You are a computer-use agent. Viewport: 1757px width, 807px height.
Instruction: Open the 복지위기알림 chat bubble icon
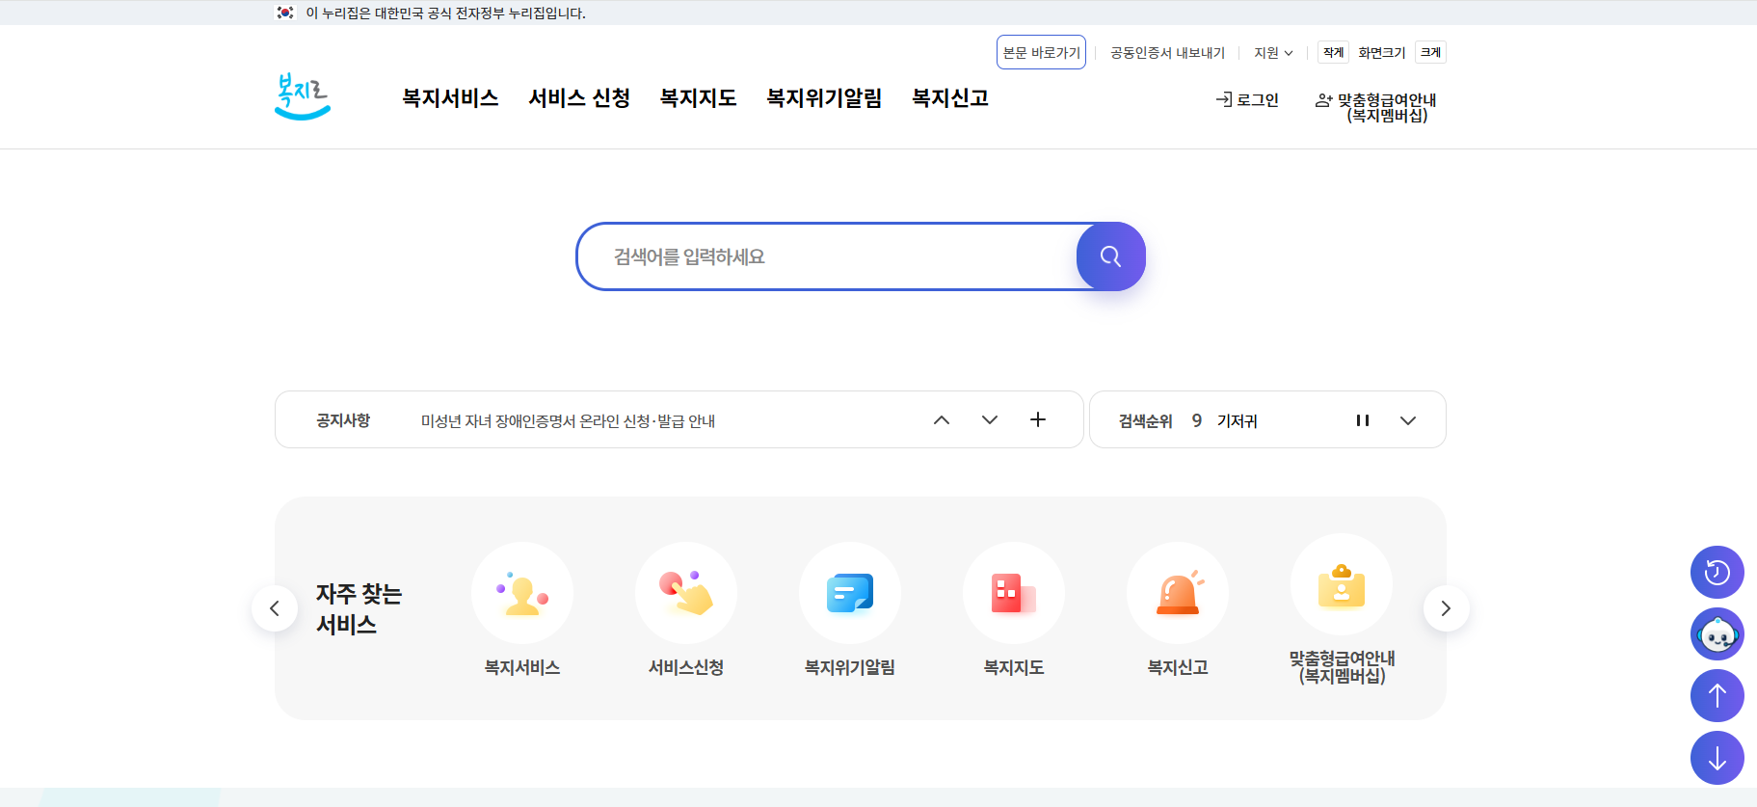pos(850,593)
